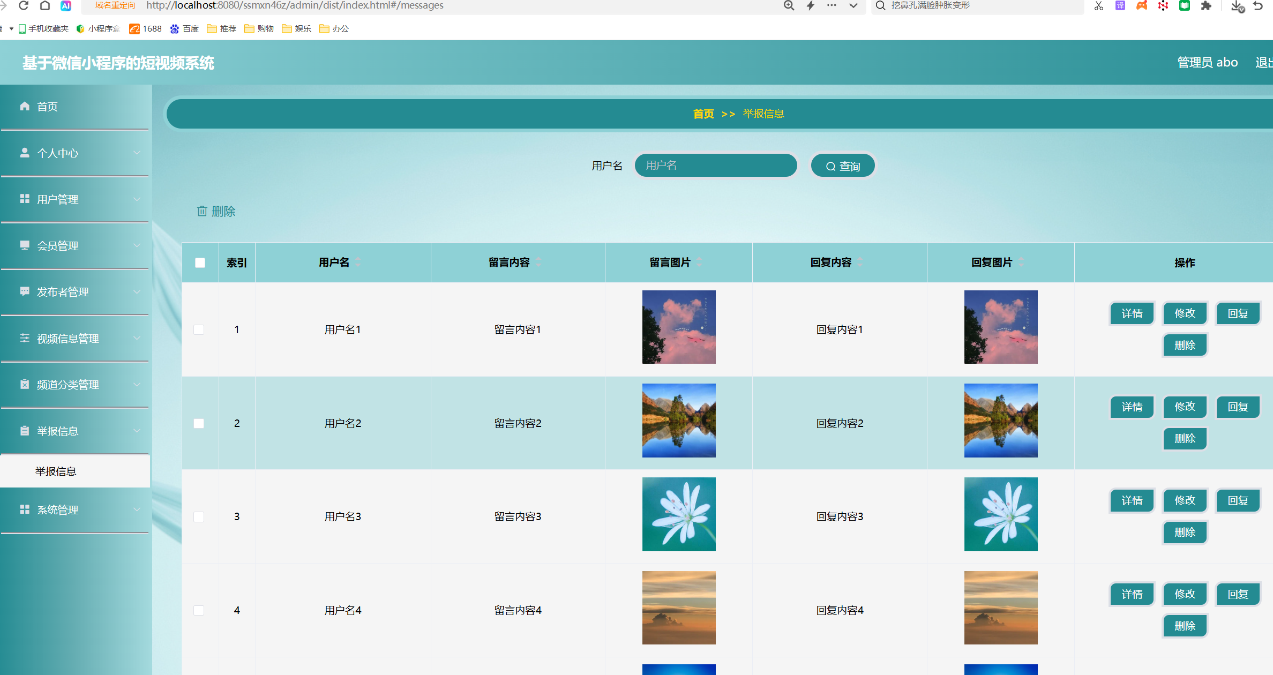The height and width of the screenshot is (675, 1273).
Task: Click the sort arrows on 回复图片 column
Action: (x=1021, y=262)
